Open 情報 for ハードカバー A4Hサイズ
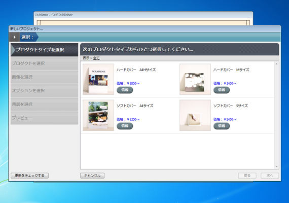This screenshot has width=289, height=203. pos(125,90)
